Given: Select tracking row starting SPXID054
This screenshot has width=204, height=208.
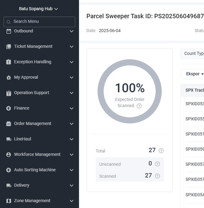Looking at the screenshot, I should point(195,195).
